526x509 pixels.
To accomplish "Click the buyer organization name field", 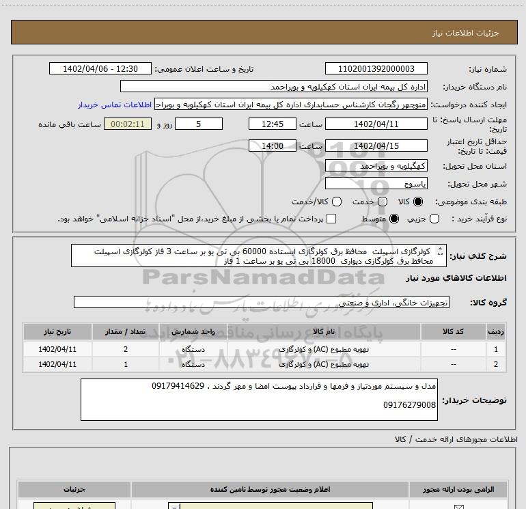I will click(x=274, y=87).
